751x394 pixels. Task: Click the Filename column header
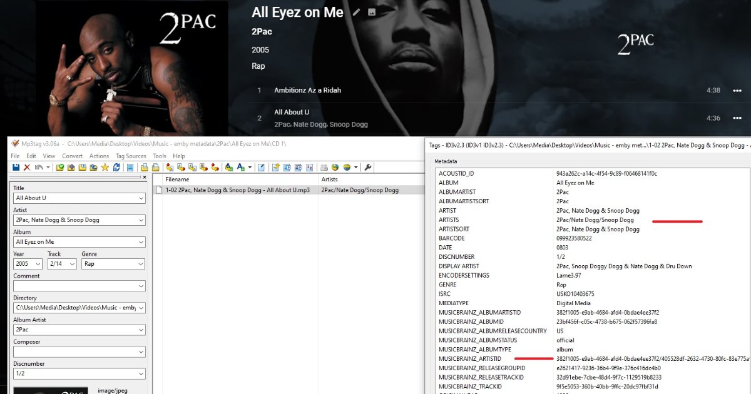coord(177,179)
